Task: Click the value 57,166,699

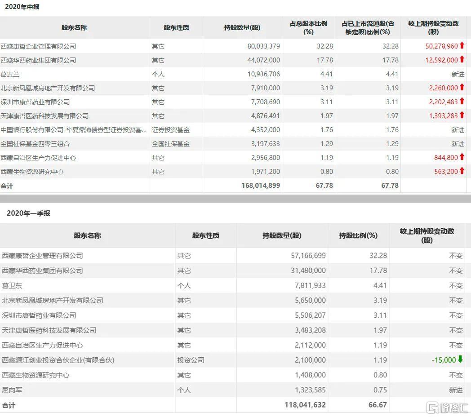Action: pos(308,256)
